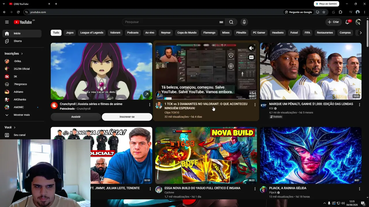Open the on-screen keyboard in search box

coord(221,22)
